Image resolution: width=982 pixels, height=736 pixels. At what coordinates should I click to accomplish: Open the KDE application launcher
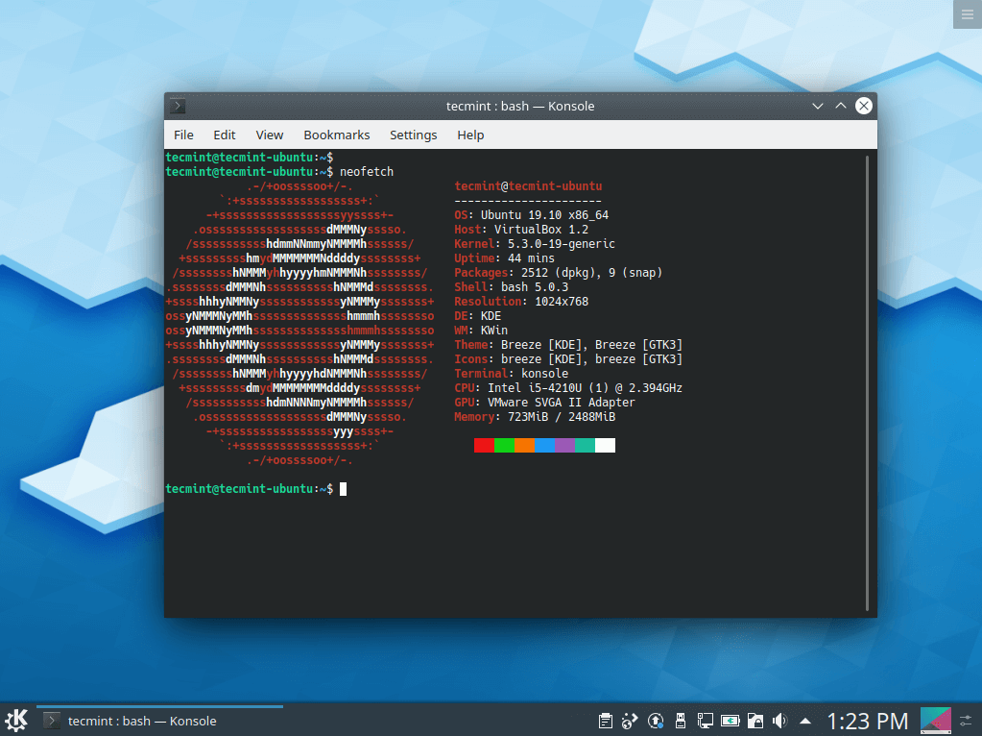coord(16,720)
